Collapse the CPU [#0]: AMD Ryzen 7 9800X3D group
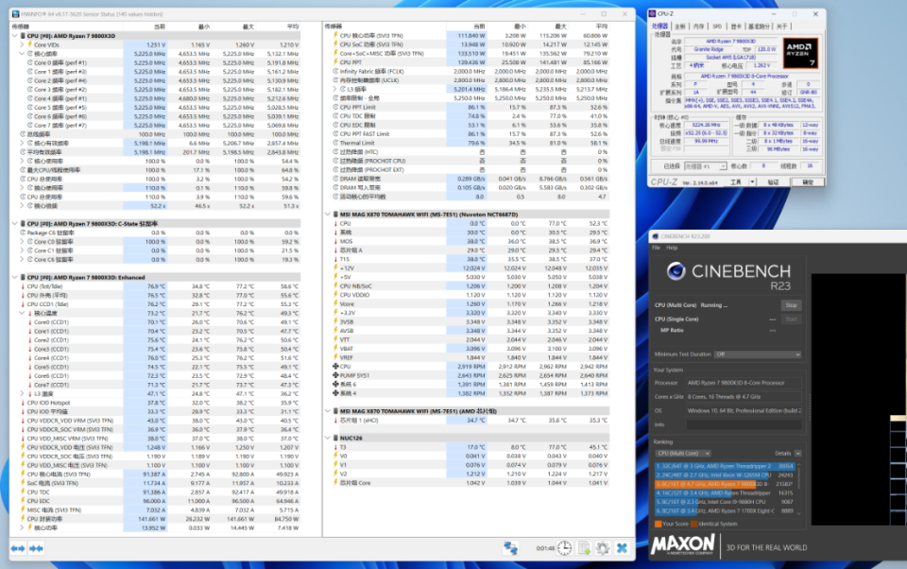 [x=14, y=36]
